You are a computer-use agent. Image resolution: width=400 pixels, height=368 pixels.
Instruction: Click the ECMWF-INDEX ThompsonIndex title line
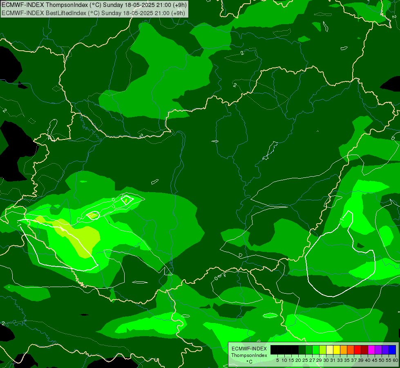pyautogui.click(x=94, y=5)
